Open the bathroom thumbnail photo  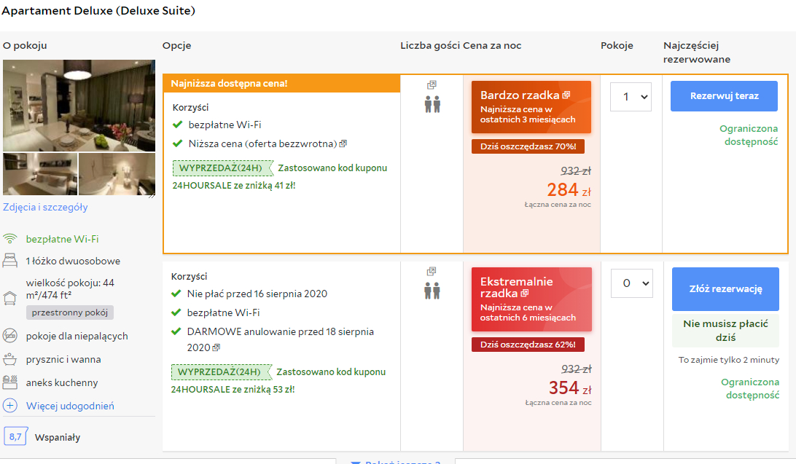click(117, 174)
